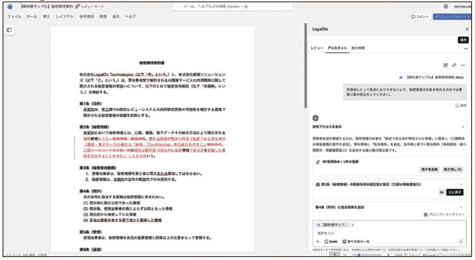475x260 pixels.
Task: Select the アシスタント tab in LegalOn
Action: tap(337, 48)
